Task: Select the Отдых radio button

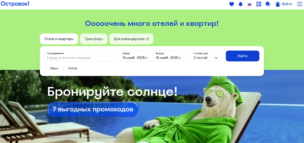Action: [46, 68]
